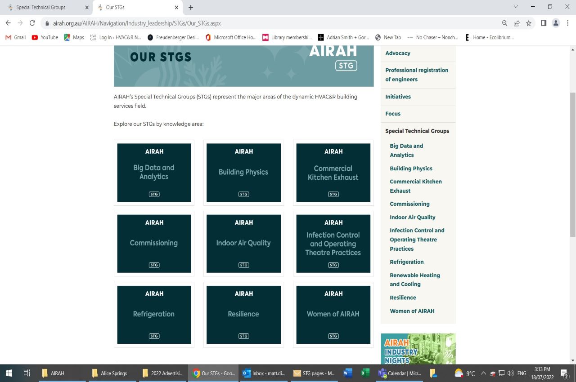
Task: Open Commercial Kitchen Exhaust sidebar link
Action: pos(416,186)
